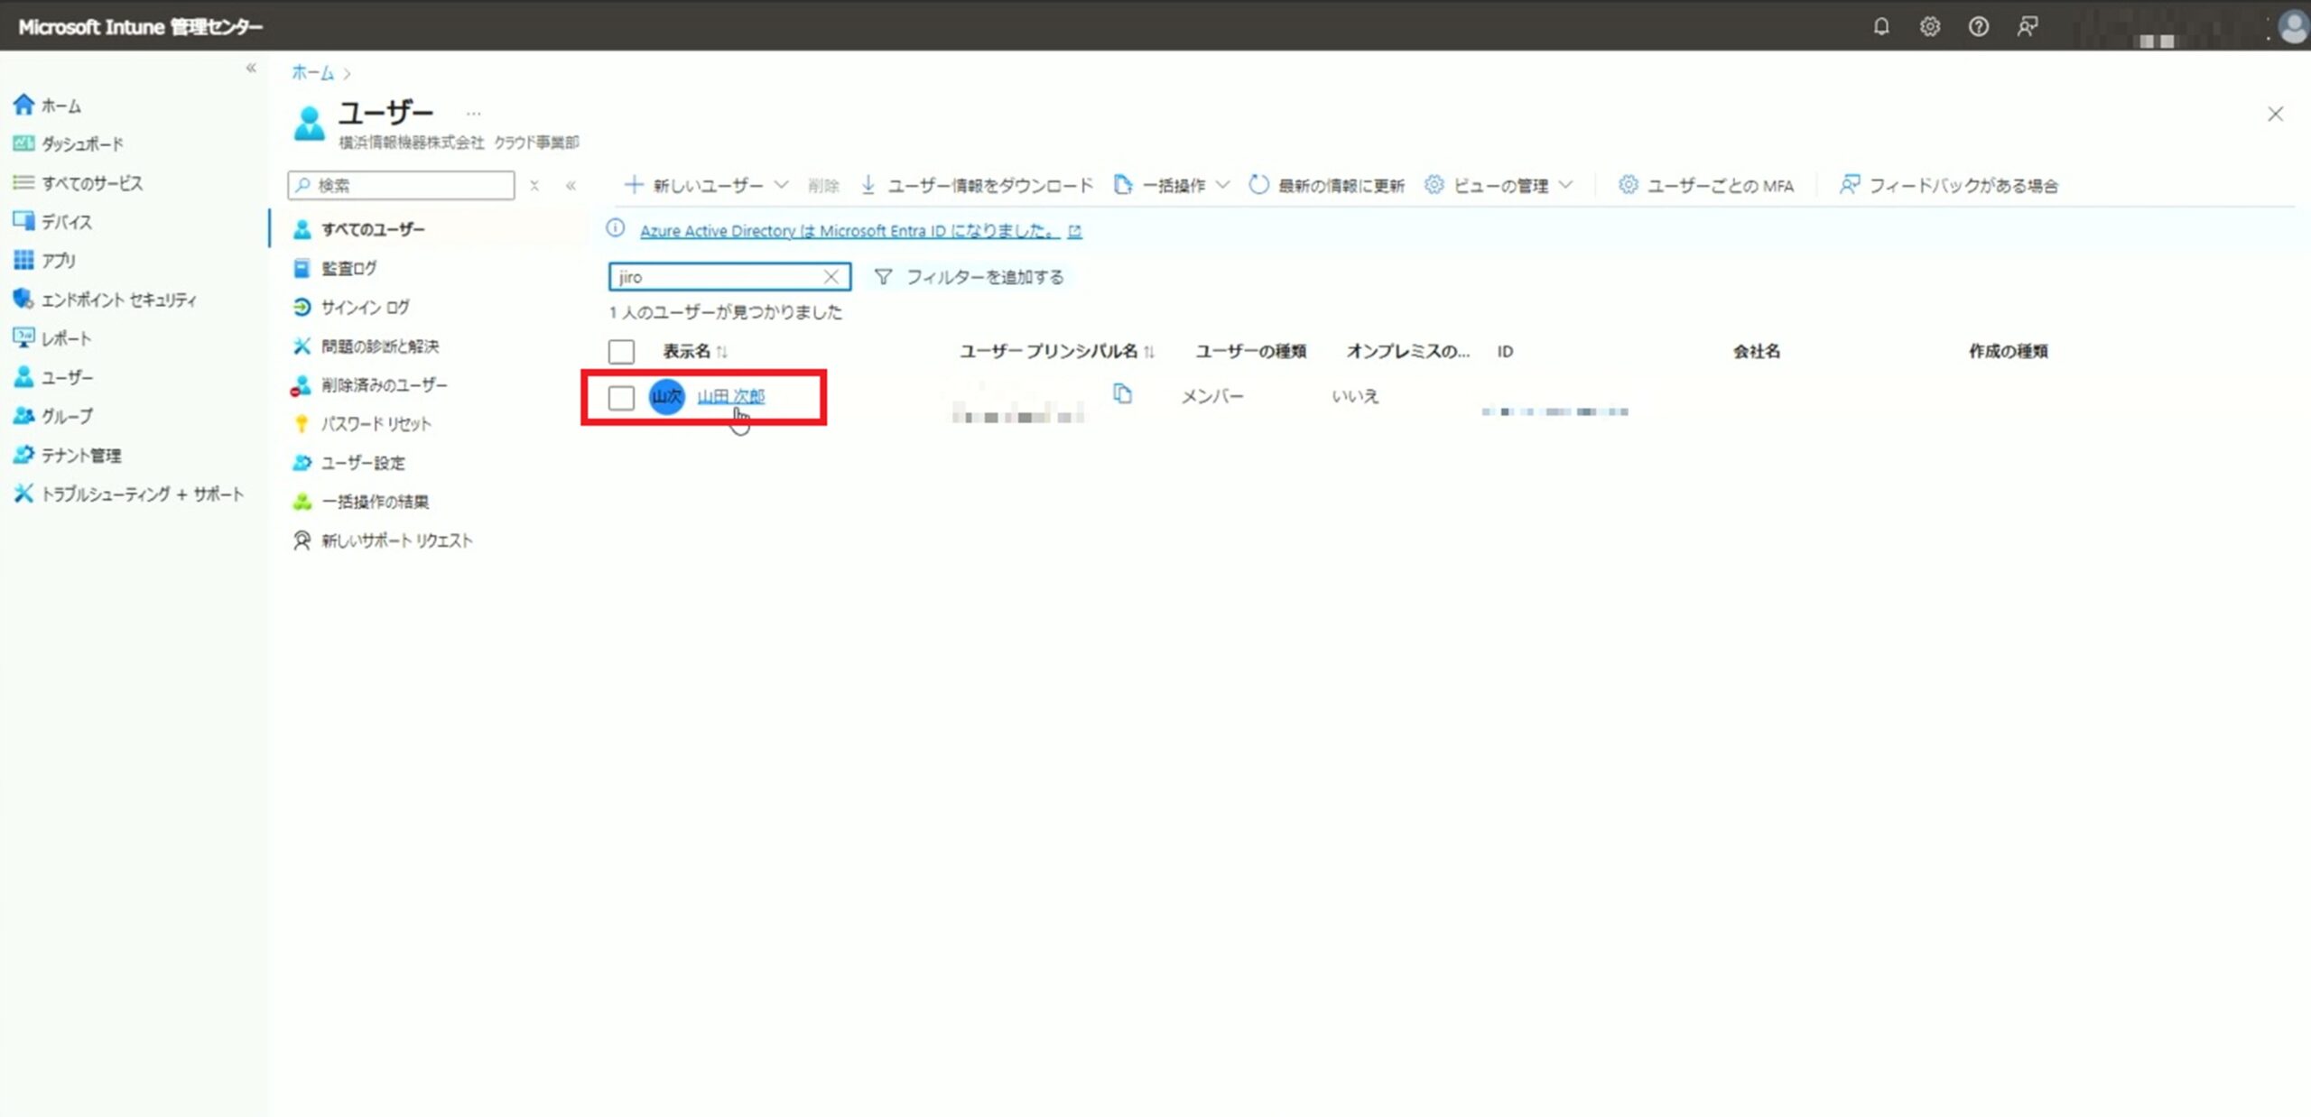
Task: Click フィルターを追加する button
Action: 970,277
